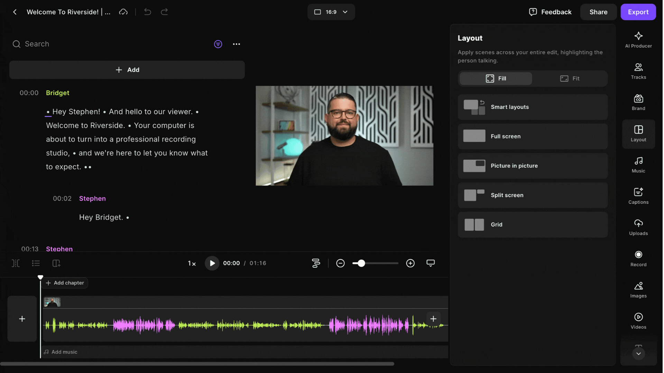
Task: Select the Fit scaling option
Action: (x=570, y=78)
